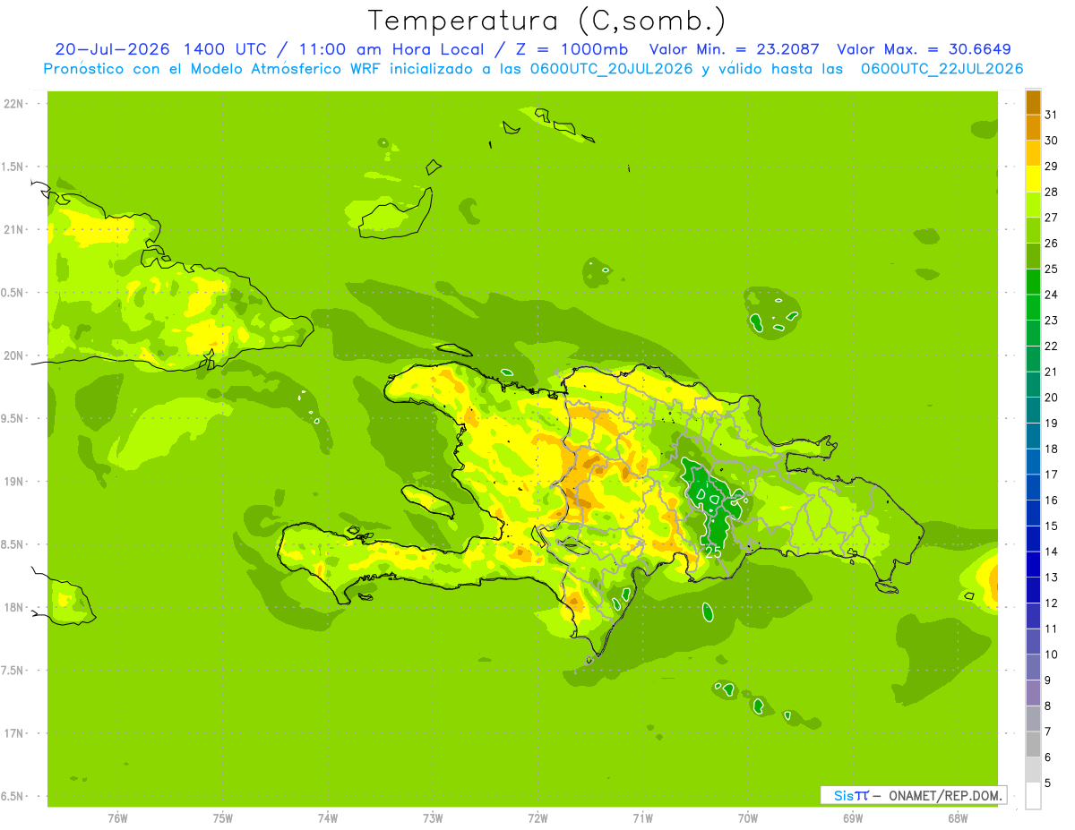Image resolution: width=1075 pixels, height=830 pixels.
Task: Click the '5' label on the color scale
Action: [x=1048, y=783]
